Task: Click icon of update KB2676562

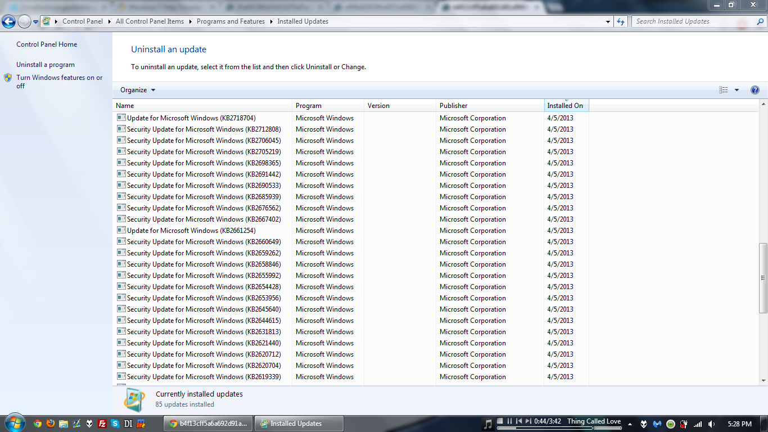Action: pos(121,208)
